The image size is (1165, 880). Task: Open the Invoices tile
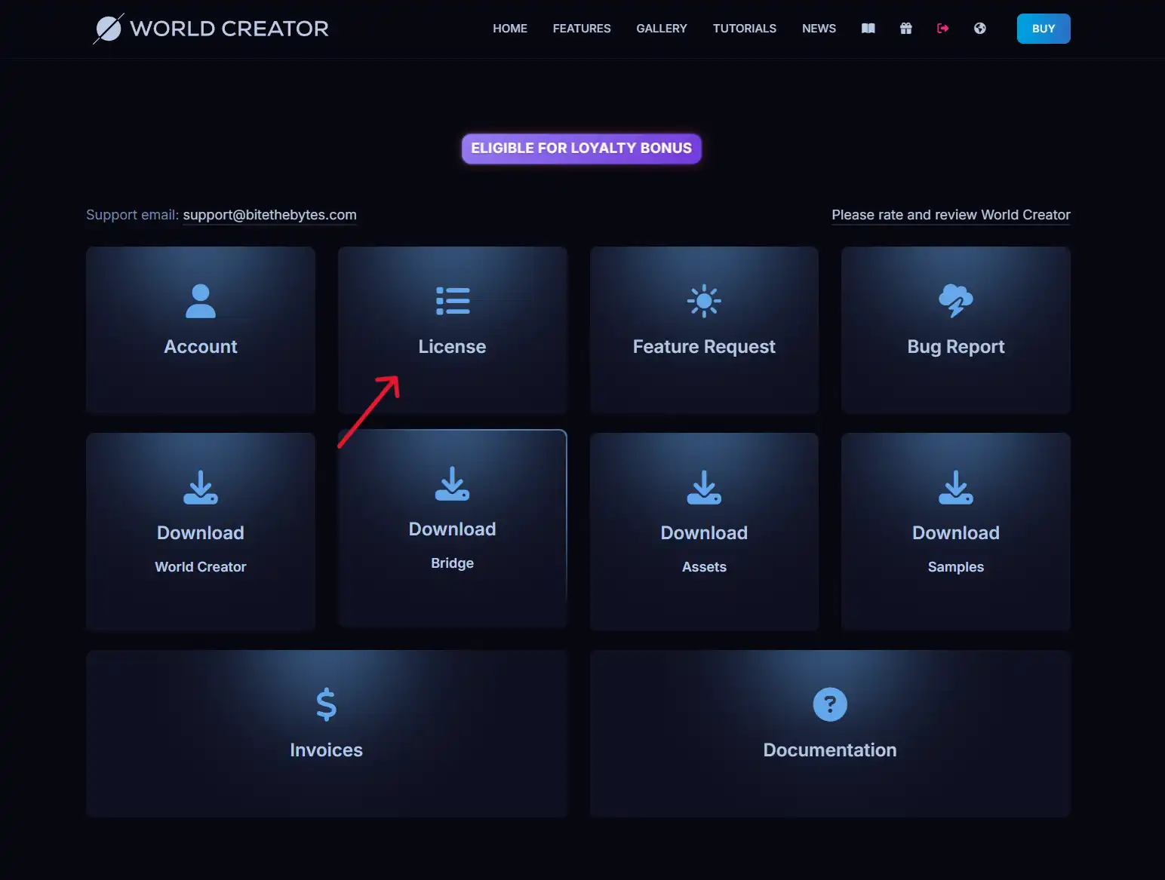coord(326,733)
